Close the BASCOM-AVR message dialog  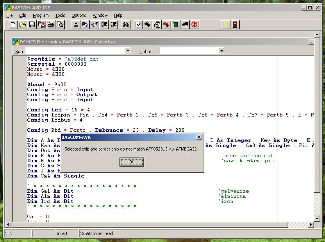coord(199,137)
